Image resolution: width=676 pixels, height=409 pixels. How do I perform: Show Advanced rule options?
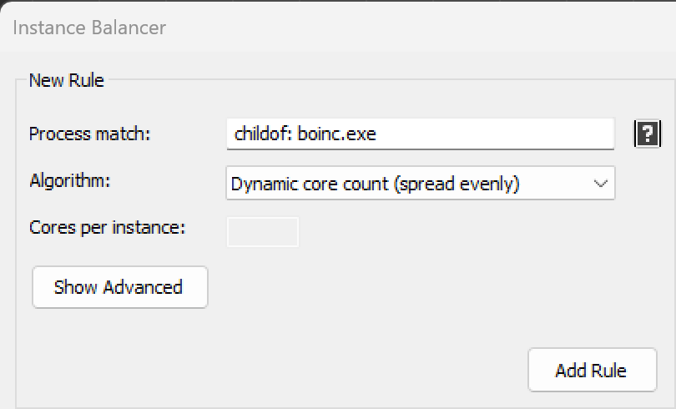[x=120, y=287]
